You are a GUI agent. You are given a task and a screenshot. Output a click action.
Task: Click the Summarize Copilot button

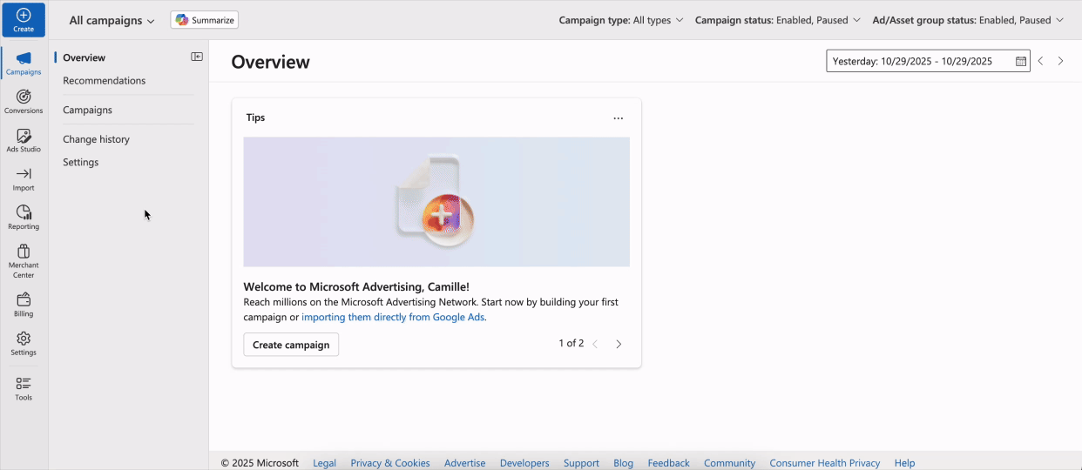point(205,20)
